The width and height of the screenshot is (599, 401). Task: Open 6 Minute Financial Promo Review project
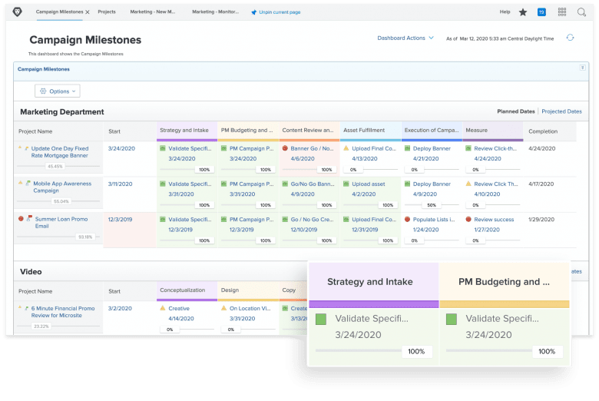[x=63, y=312]
